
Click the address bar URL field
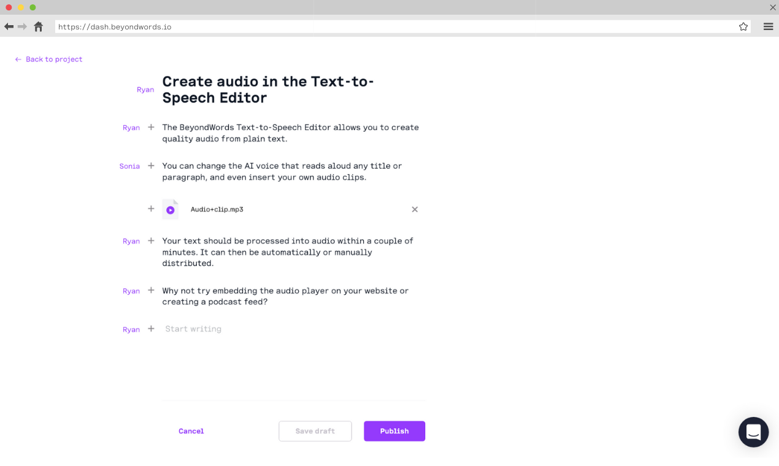[x=402, y=26]
